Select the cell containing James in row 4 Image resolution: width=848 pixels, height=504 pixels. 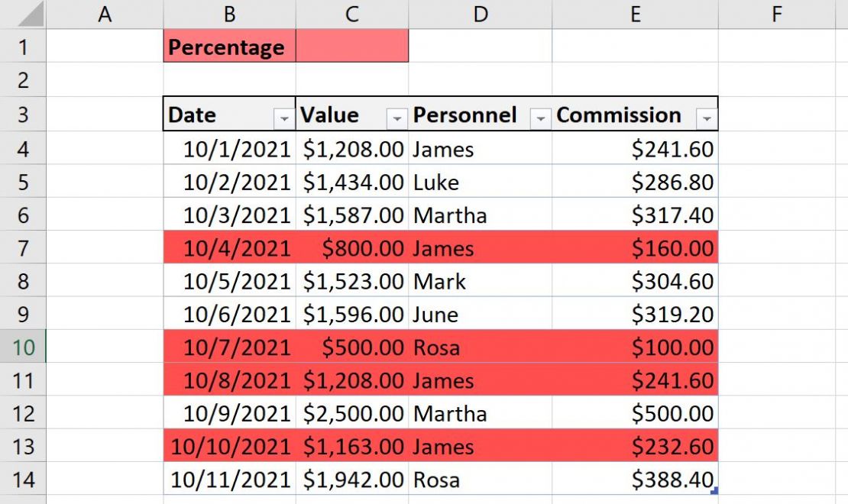click(x=480, y=149)
